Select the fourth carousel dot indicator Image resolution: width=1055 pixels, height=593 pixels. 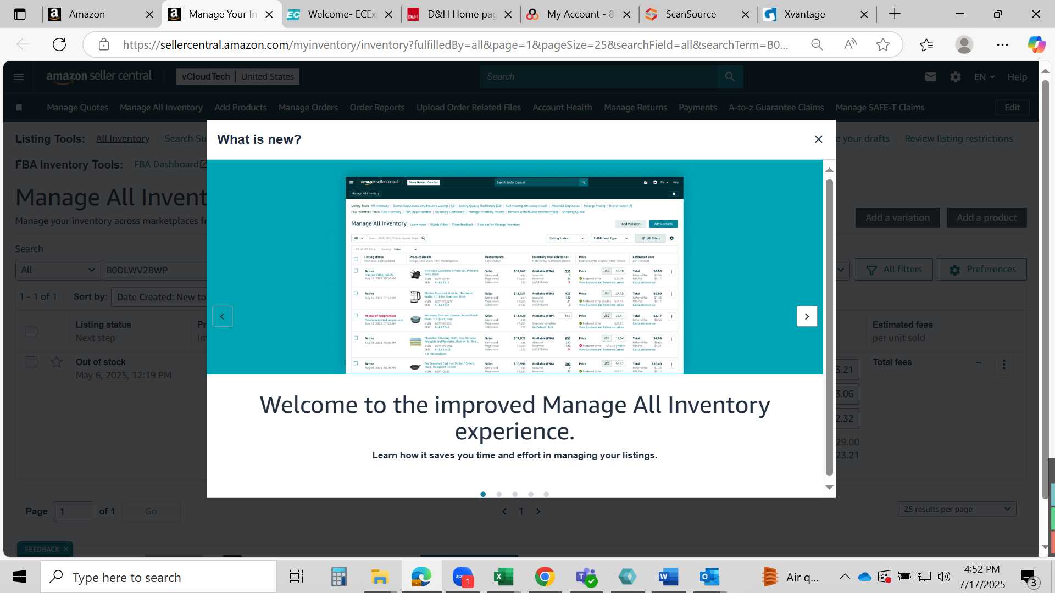tap(531, 494)
